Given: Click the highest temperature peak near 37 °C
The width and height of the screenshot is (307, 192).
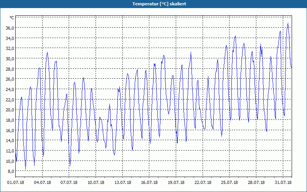Looking at the screenshot, I should (288, 23).
